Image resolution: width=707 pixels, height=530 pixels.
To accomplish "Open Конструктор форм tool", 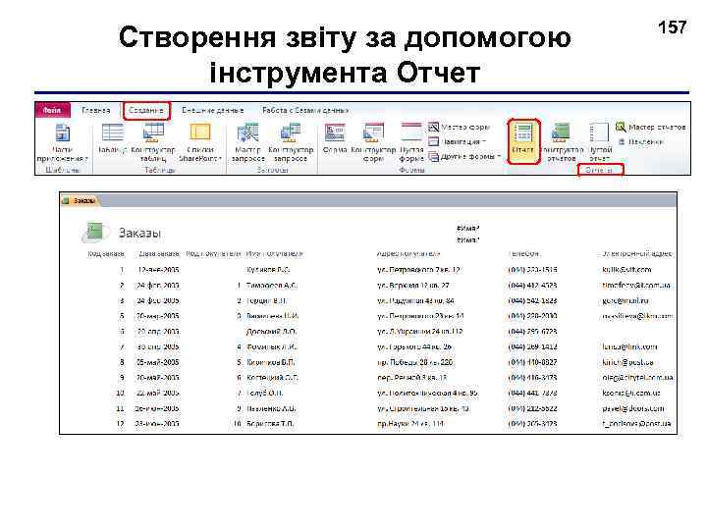I will (373, 143).
